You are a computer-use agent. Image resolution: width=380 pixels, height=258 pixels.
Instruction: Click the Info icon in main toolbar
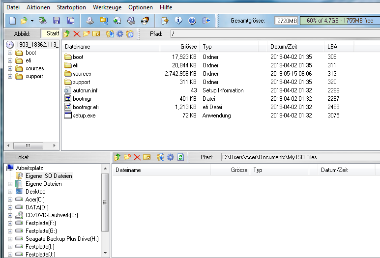click(x=178, y=21)
